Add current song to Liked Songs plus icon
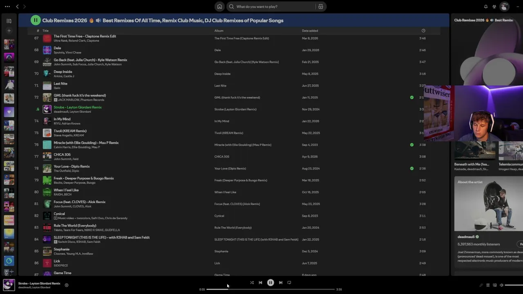The width and height of the screenshot is (523, 294). coord(67,285)
